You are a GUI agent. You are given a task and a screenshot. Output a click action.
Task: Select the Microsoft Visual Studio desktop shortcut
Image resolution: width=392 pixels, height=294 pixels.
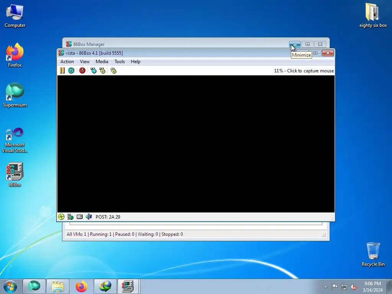click(15, 140)
